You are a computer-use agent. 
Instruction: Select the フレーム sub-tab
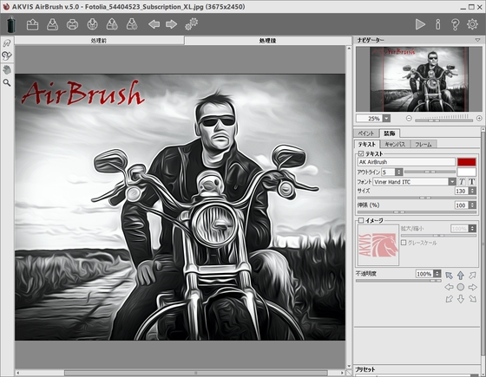click(x=424, y=144)
